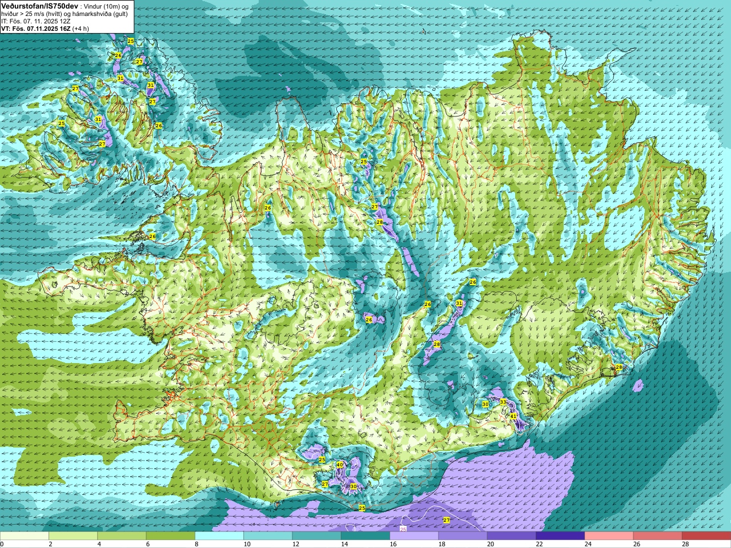Click the yellow gust label reading 41
This screenshot has width=731, height=548.
[x=513, y=416]
